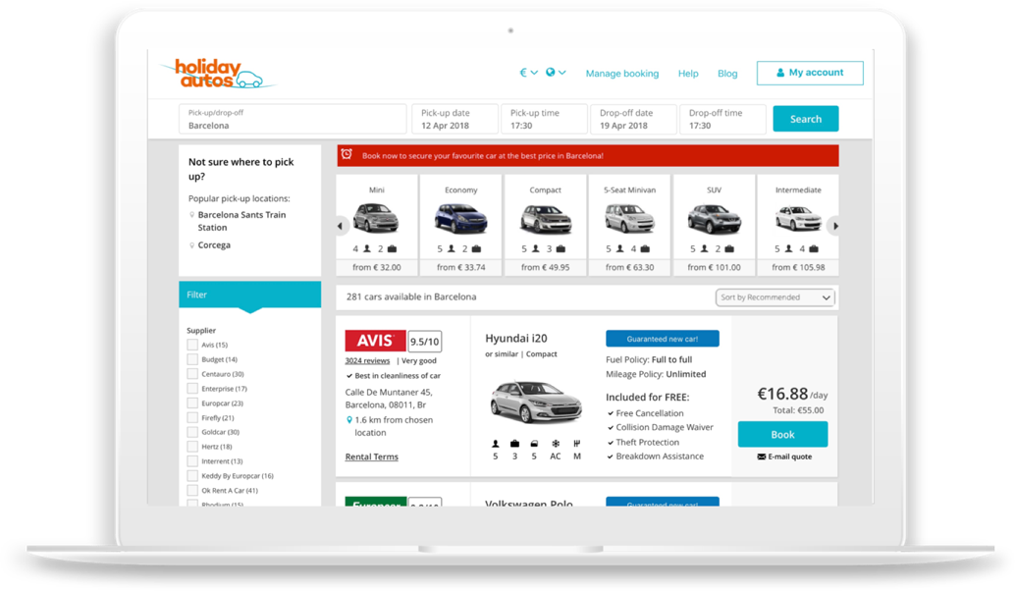Screen dimensions: 1015x591
Task: Click the air conditioning snowflake icon
Action: point(556,444)
